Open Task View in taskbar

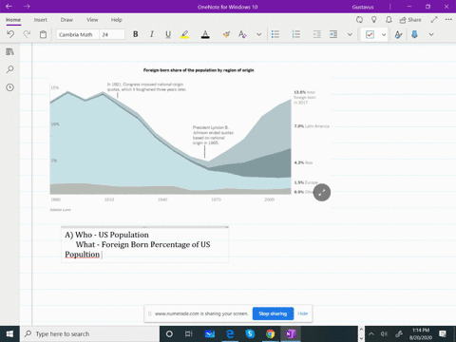[x=189, y=333]
